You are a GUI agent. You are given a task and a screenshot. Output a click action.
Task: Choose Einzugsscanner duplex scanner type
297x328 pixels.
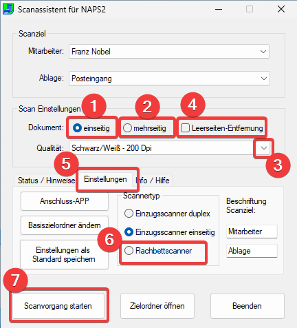pyautogui.click(x=167, y=214)
